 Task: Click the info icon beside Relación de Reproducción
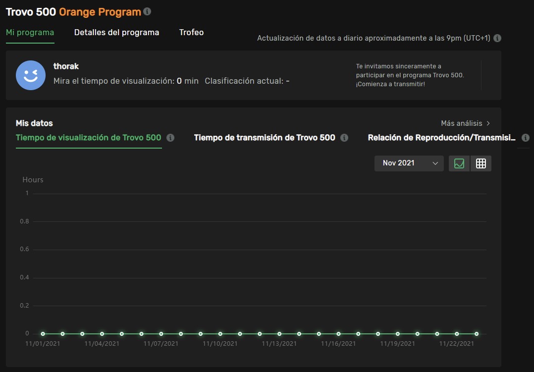click(525, 138)
